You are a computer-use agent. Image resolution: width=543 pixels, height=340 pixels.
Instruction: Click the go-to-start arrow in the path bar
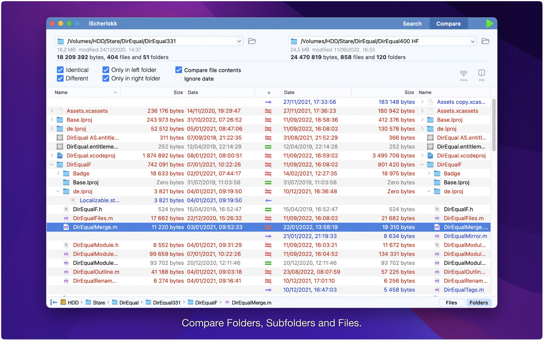tap(54, 302)
